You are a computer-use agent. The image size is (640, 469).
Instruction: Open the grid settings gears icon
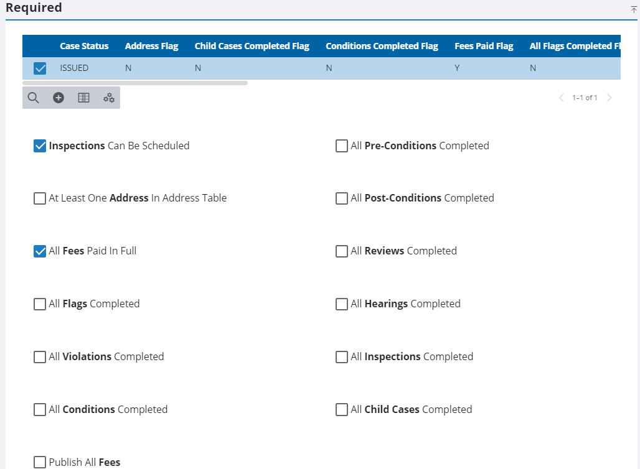pyautogui.click(x=108, y=98)
